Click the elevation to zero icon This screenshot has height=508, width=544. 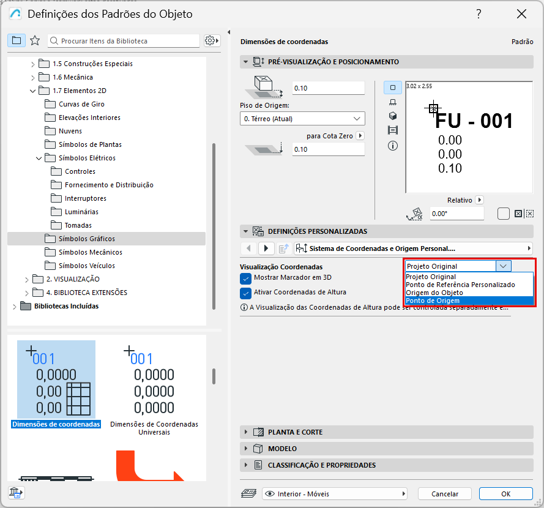click(x=264, y=149)
